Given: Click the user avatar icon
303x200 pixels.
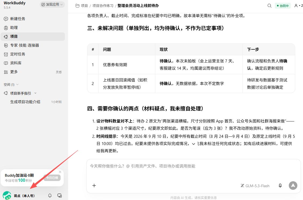Looking at the screenshot, I should tap(7, 195).
